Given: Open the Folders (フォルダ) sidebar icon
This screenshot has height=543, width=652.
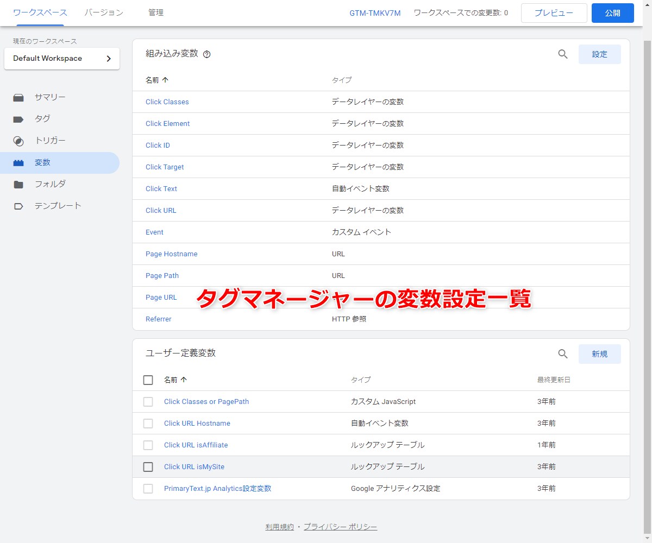Looking at the screenshot, I should pos(18,185).
